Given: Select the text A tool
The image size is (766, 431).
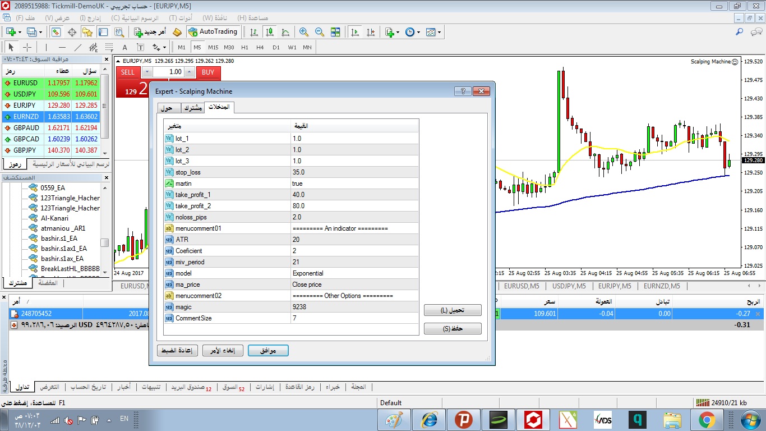Looking at the screenshot, I should coord(125,47).
